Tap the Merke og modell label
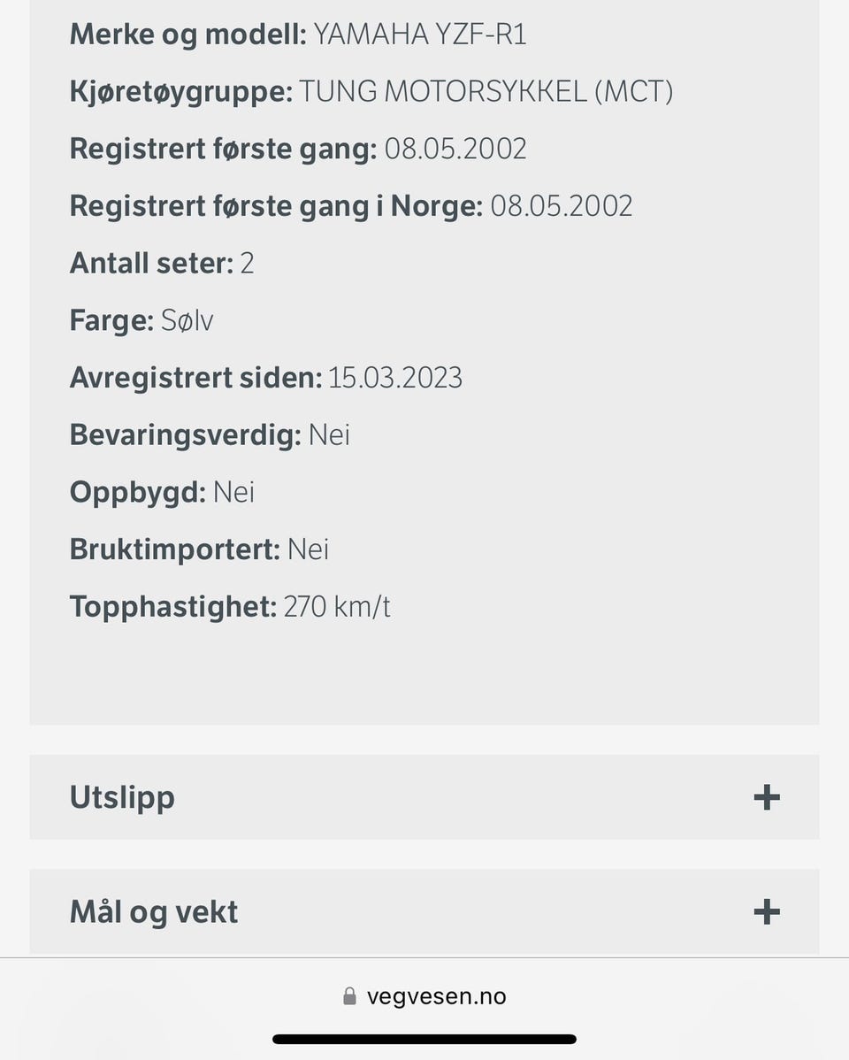Viewport: 849px width, 1060px height. click(x=187, y=35)
